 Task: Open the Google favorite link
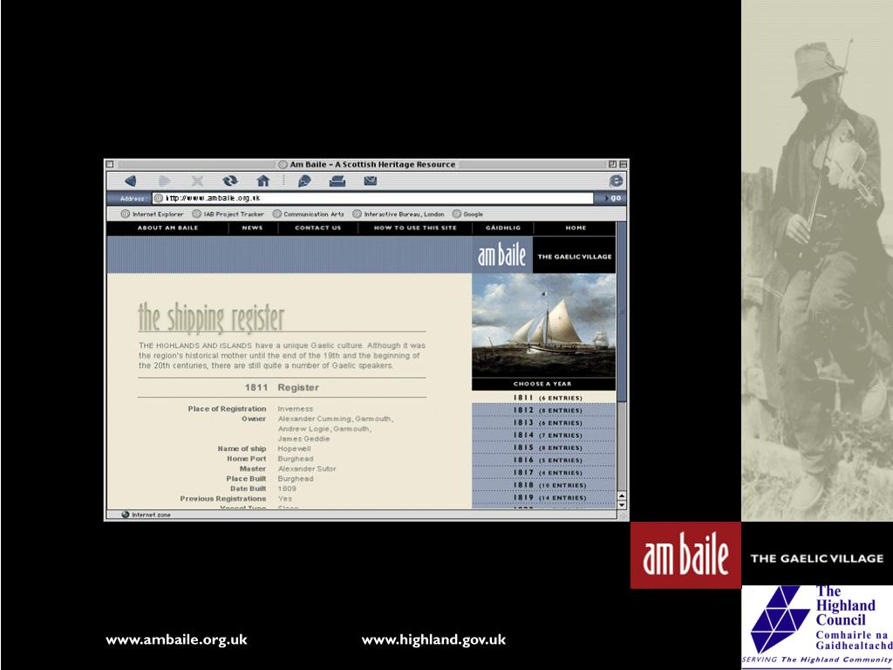(x=467, y=215)
